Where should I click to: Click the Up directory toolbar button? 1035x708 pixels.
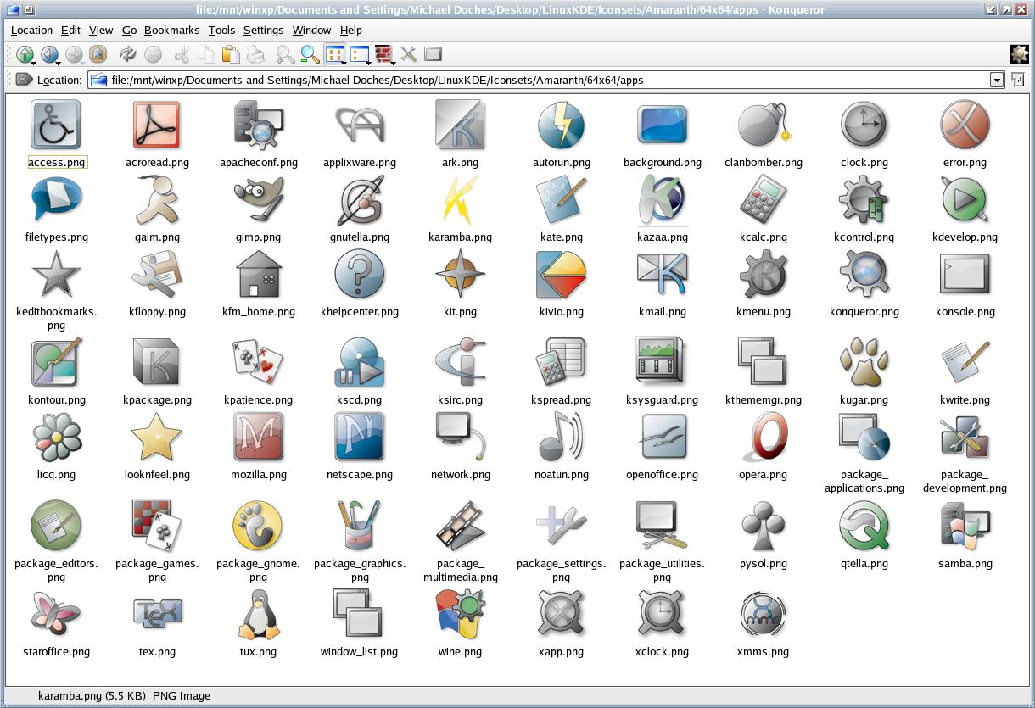coord(25,54)
